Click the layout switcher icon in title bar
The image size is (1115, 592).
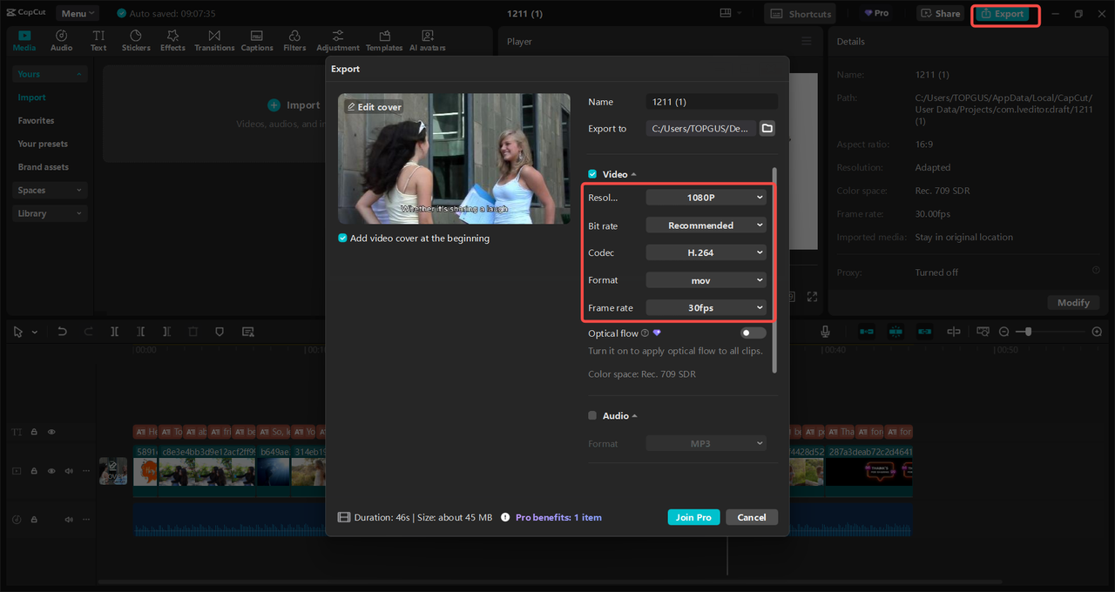click(726, 13)
